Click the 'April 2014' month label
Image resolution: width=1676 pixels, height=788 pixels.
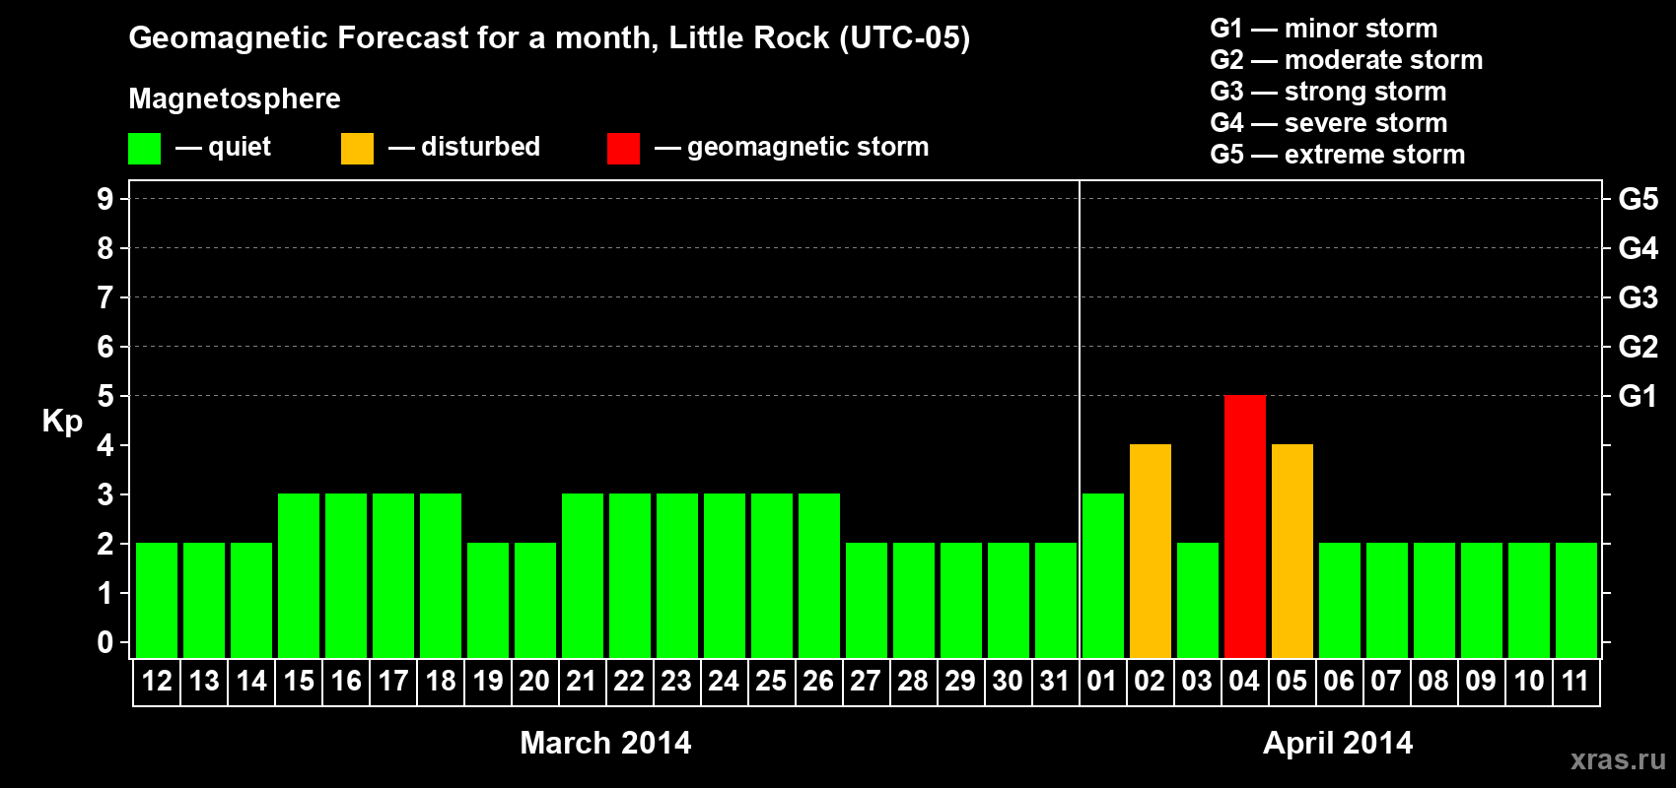[1338, 743]
